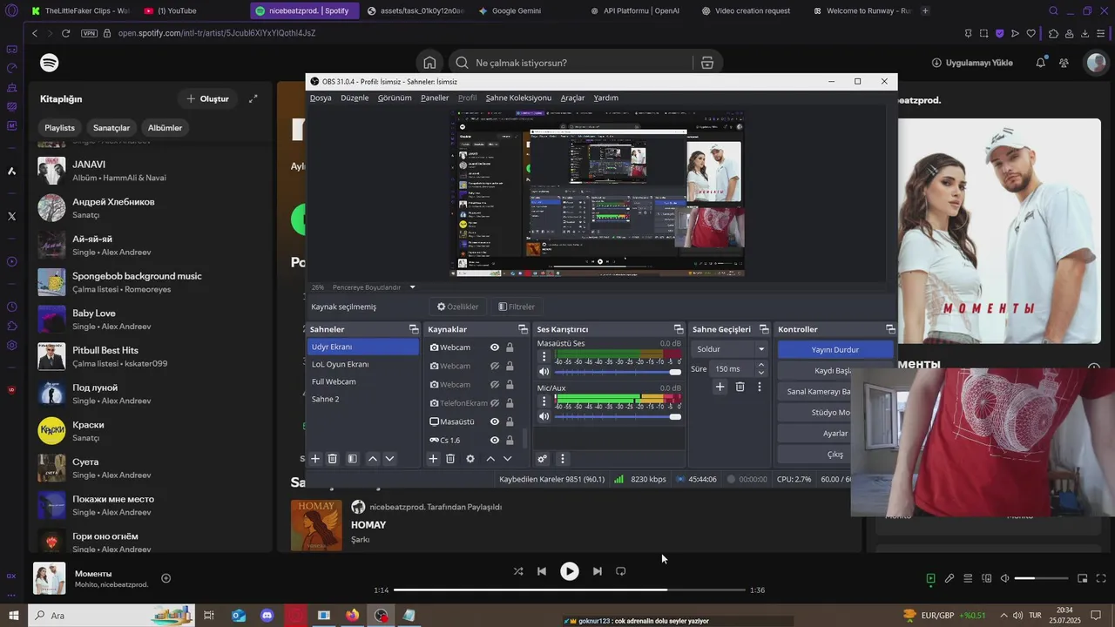Image resolution: width=1115 pixels, height=627 pixels.
Task: Mute Mic/Aux speaker icon
Action: [544, 416]
